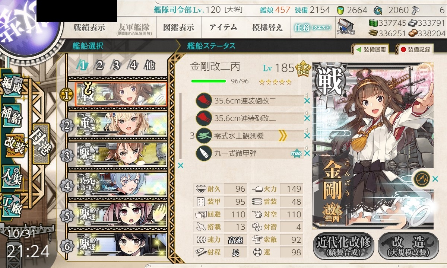Switch to 他 other ships tab
Viewport: 447px width, 268px height.
pyautogui.click(x=149, y=66)
